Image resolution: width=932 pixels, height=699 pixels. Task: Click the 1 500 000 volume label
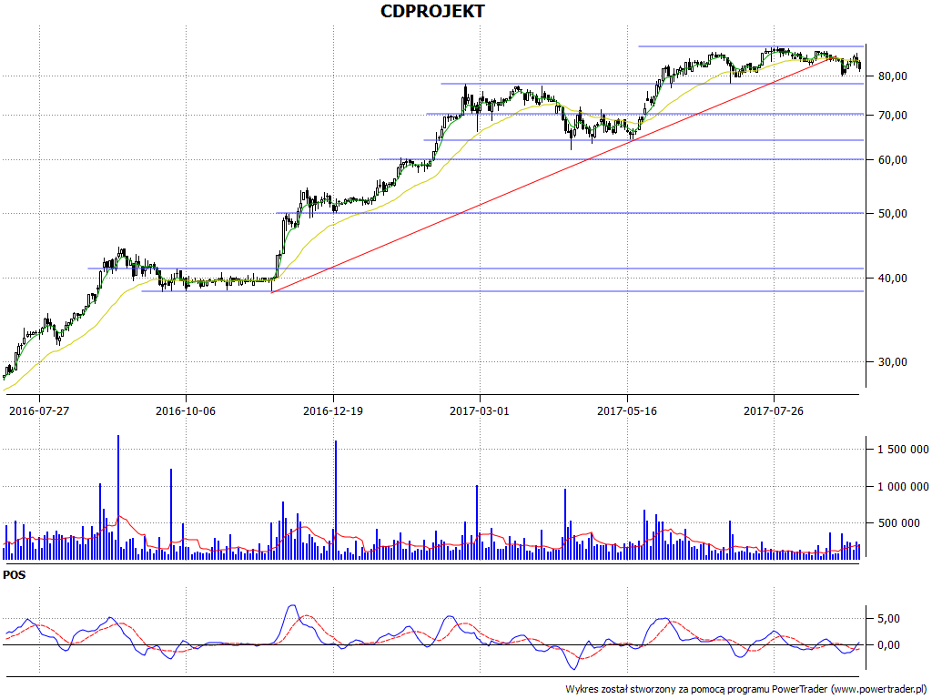(x=903, y=450)
